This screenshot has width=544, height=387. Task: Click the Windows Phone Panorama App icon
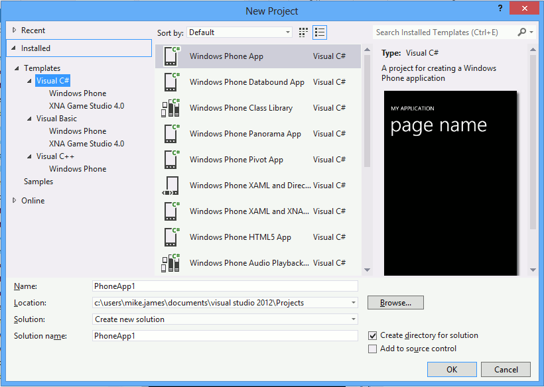pos(171,134)
